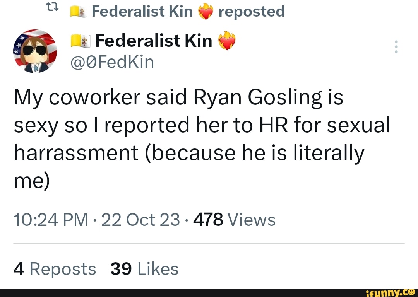Open the 4 Reposts list
The height and width of the screenshot is (297, 418).
point(55,269)
